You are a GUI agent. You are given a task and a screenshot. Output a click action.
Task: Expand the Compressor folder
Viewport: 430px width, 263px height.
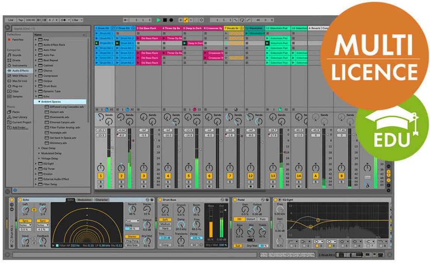click(36, 76)
